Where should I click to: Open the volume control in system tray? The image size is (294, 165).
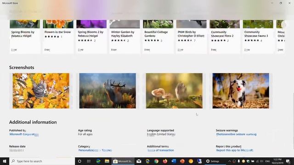(262, 161)
